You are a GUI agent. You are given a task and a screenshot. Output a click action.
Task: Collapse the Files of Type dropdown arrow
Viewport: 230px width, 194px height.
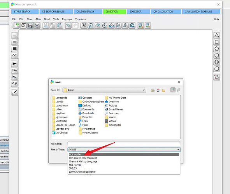[178, 150]
